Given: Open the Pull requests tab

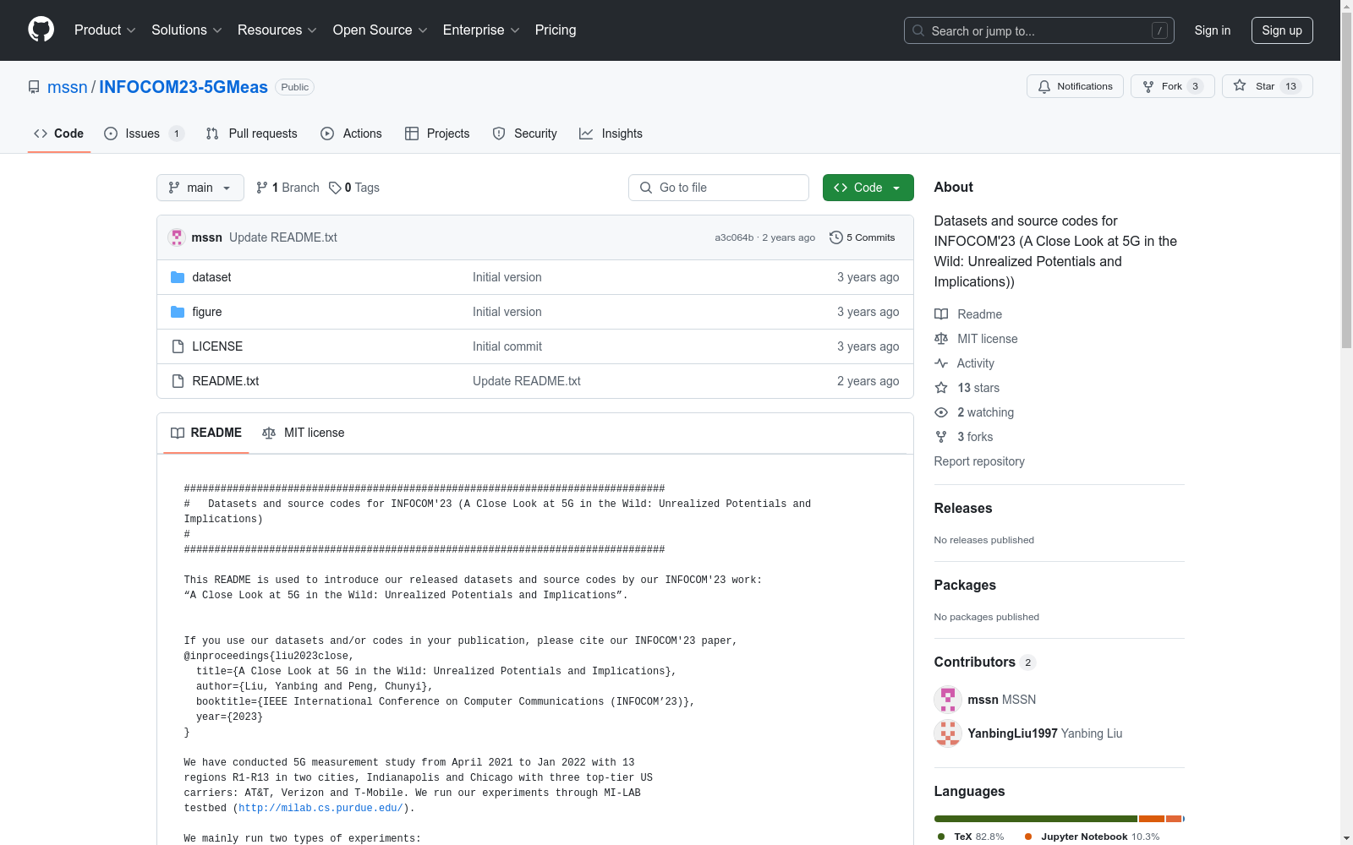Looking at the screenshot, I should coord(251,134).
